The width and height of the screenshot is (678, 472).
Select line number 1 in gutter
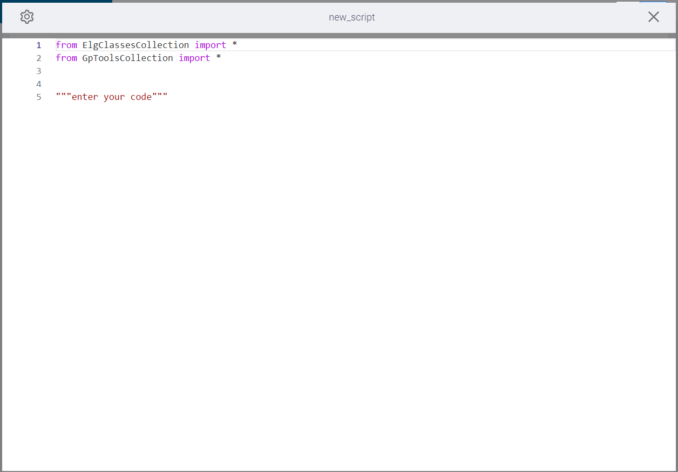38,45
